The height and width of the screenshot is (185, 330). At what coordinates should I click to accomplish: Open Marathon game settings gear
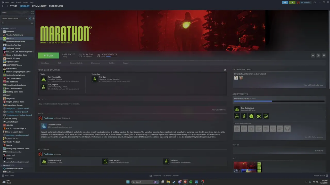[313, 55]
